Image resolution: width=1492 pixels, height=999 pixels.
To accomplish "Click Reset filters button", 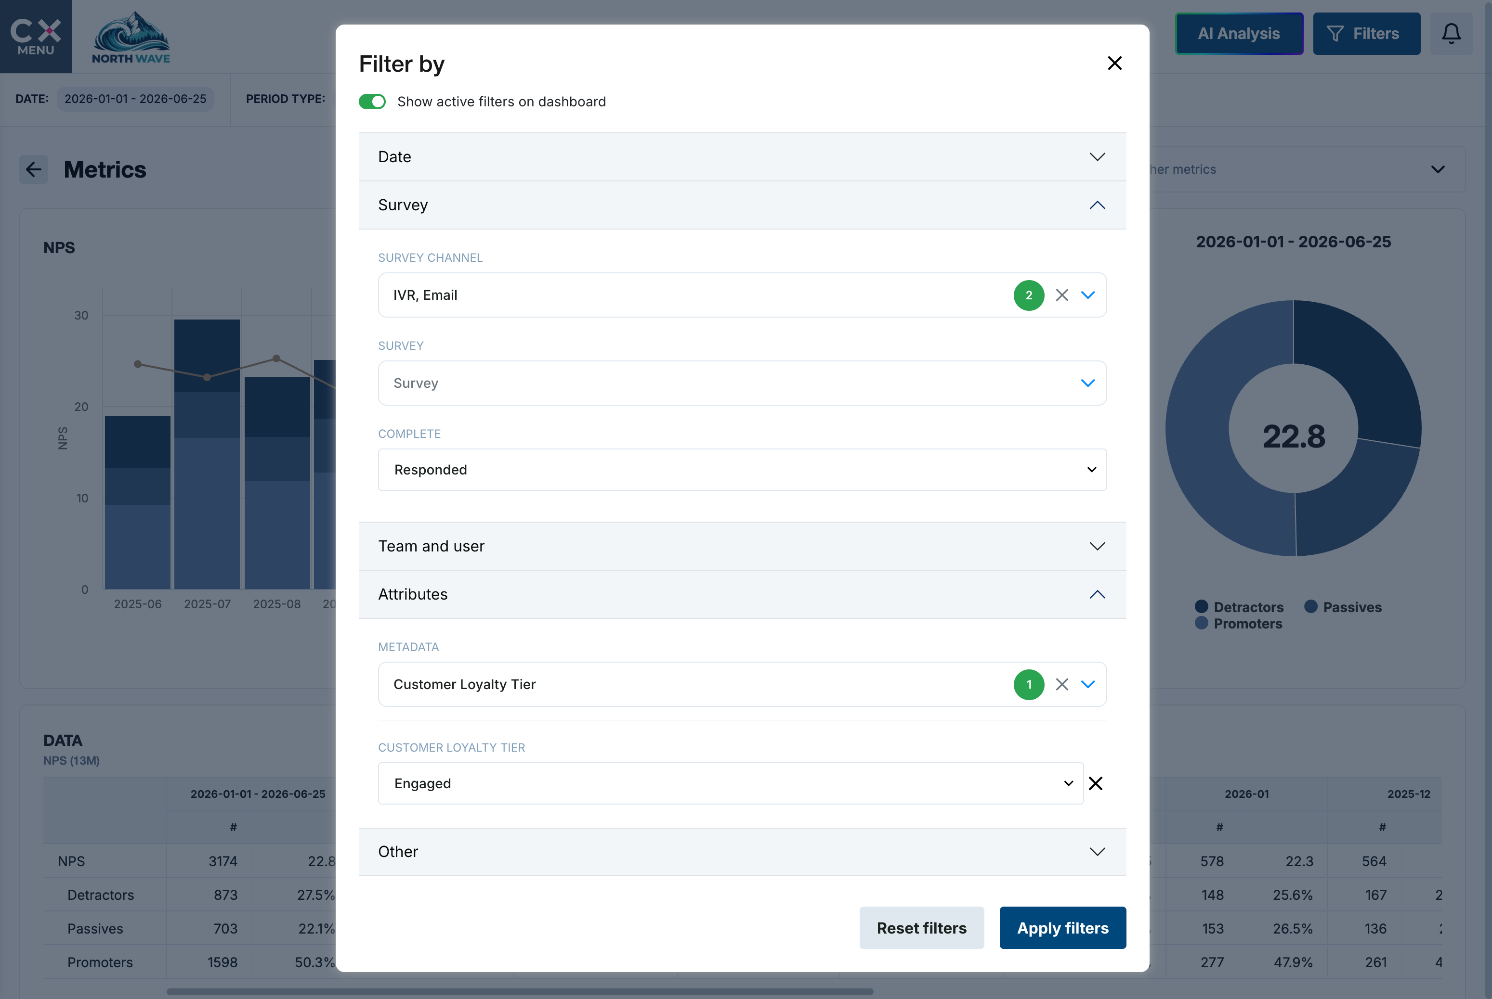I will (921, 928).
